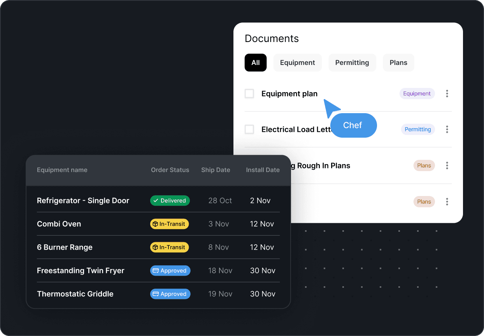Viewport: 484px width, 336px height.
Task: Check the Electrical Load Letter checkbox
Action: pos(249,129)
